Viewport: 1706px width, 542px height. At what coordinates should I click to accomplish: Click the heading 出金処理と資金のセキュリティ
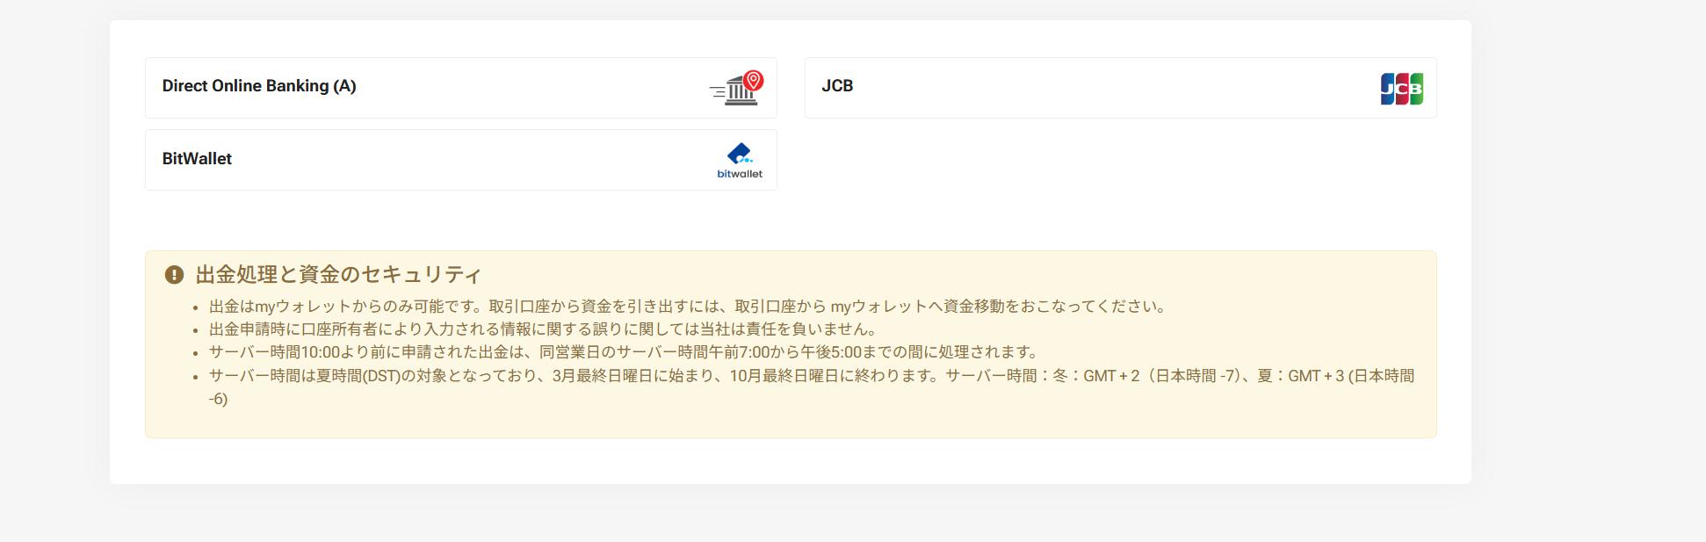338,275
